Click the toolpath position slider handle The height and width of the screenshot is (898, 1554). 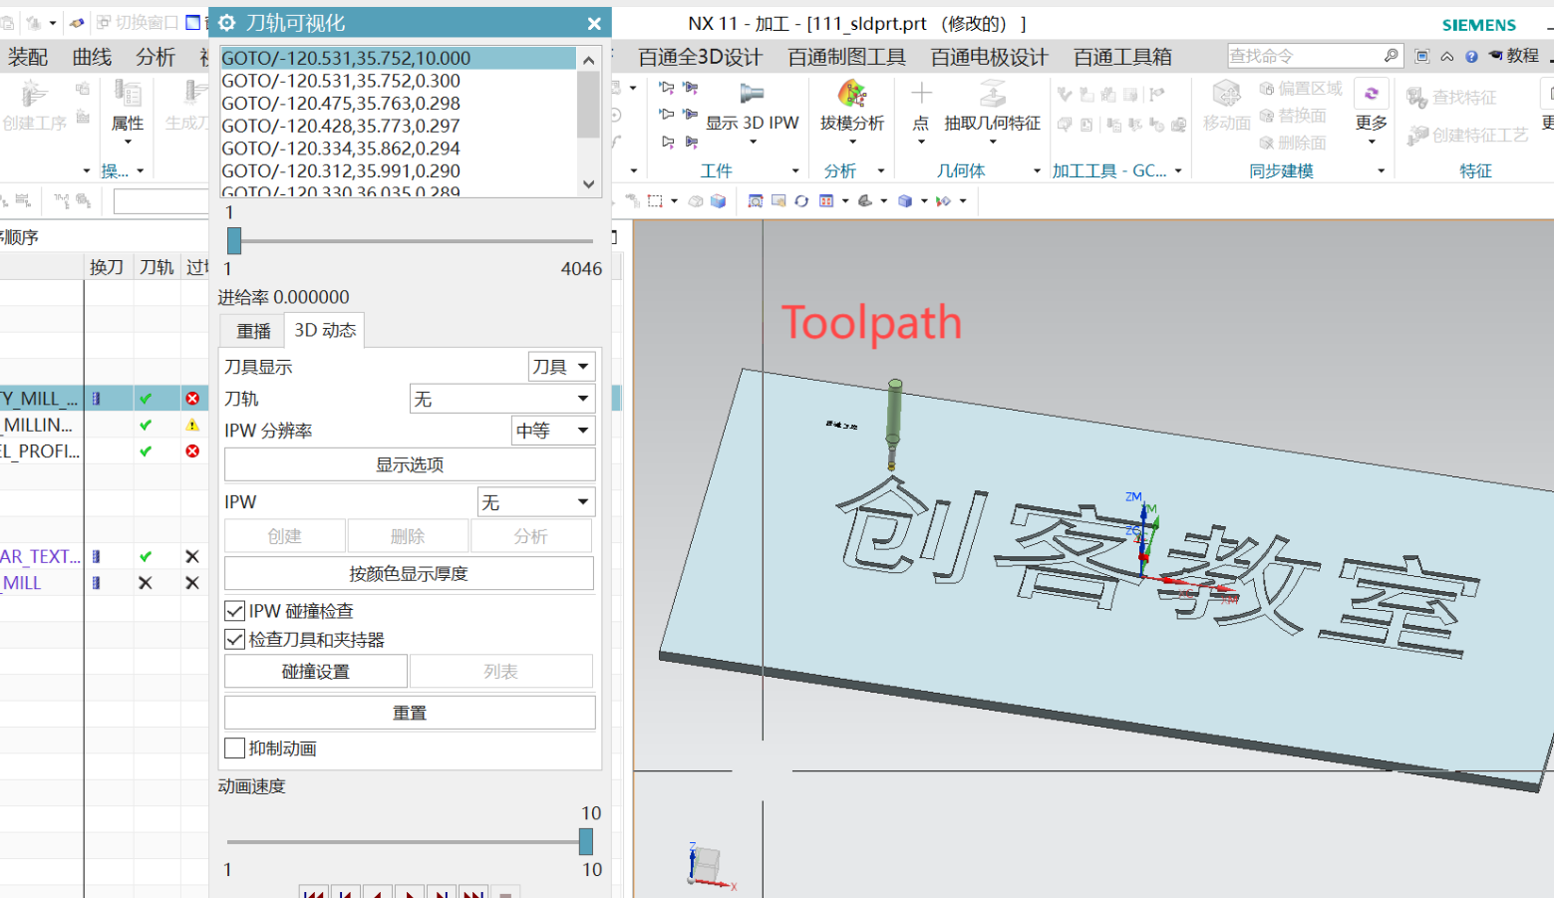(x=234, y=240)
